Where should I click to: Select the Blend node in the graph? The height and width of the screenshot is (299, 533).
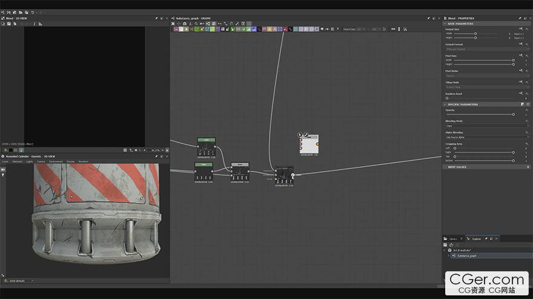(x=283, y=175)
